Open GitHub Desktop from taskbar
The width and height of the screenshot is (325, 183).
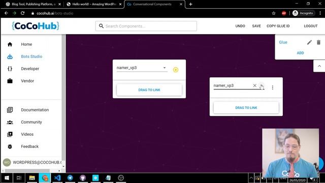tap(83, 178)
